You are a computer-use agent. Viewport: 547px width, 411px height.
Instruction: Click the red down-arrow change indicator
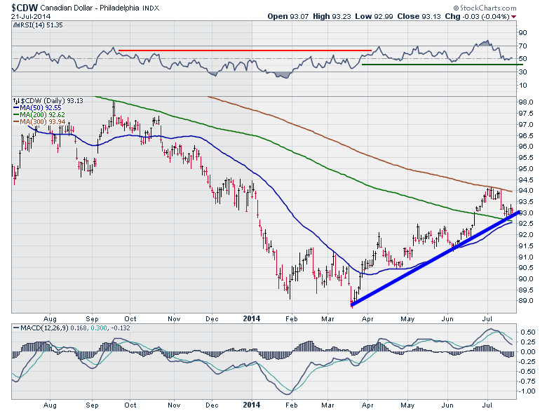[513, 17]
